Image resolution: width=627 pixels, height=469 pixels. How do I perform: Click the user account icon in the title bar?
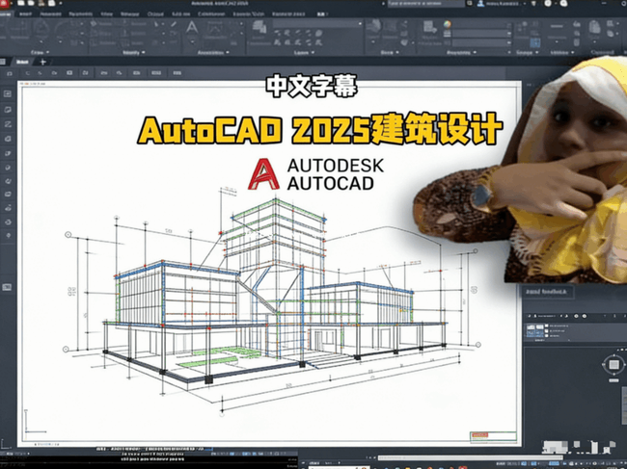click(480, 4)
